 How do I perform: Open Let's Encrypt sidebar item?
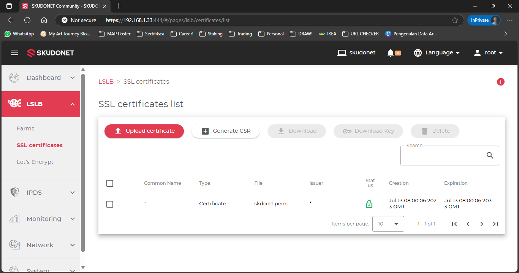tap(35, 162)
